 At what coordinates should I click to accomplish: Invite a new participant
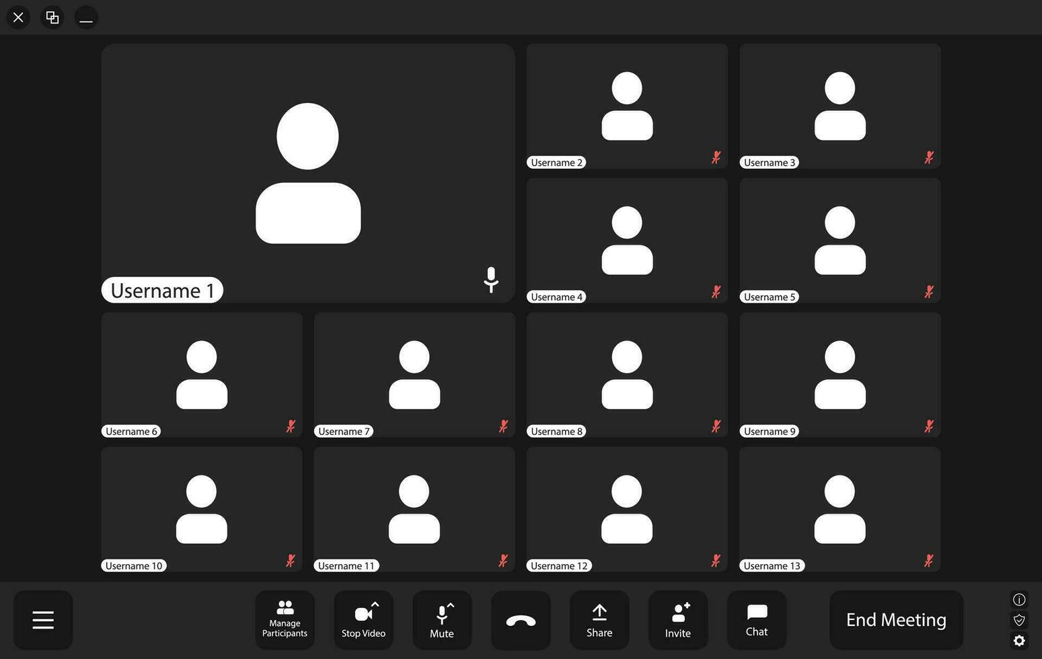pos(678,619)
